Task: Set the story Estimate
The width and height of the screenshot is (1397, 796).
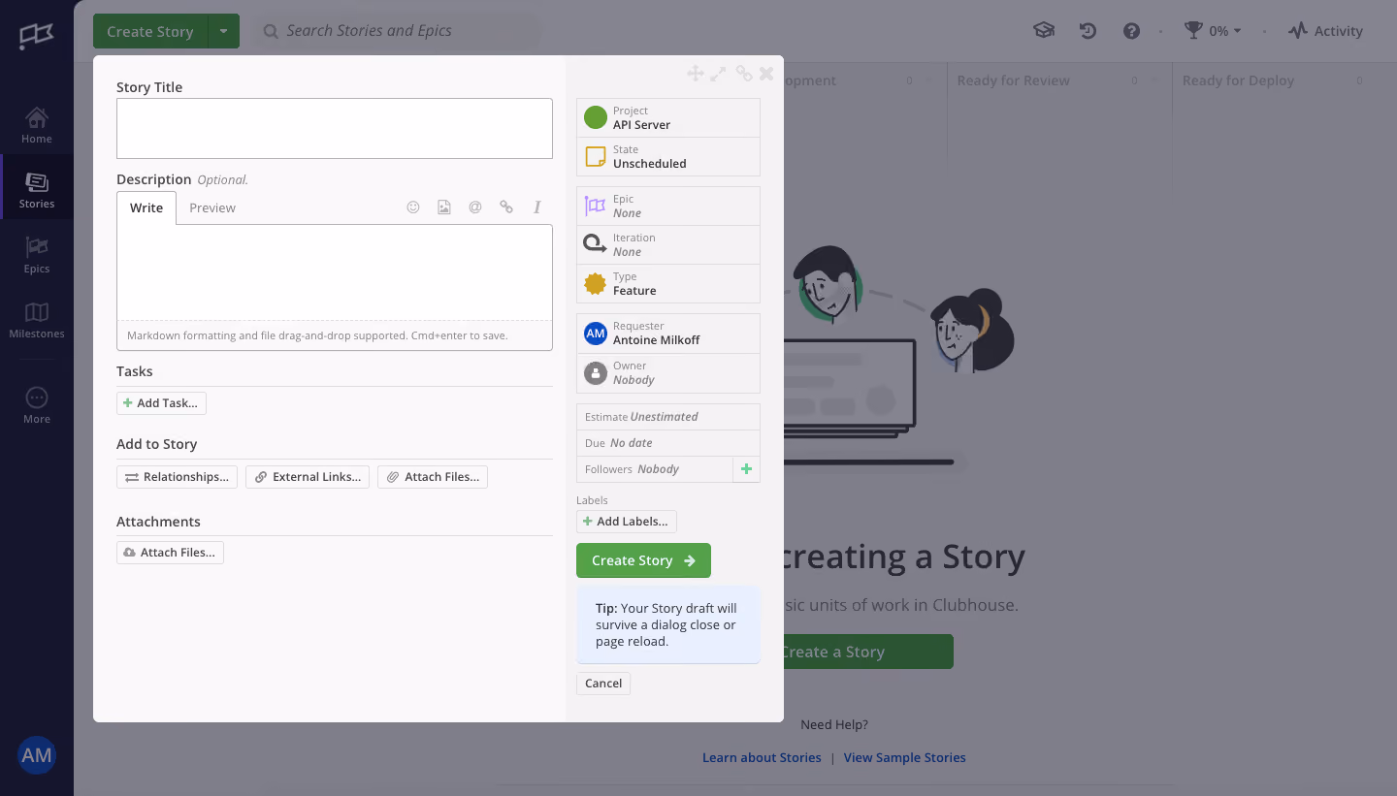Action: pos(668,417)
